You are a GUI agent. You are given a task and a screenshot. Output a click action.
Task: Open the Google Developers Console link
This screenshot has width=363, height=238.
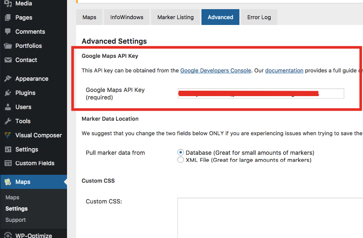coord(216,70)
